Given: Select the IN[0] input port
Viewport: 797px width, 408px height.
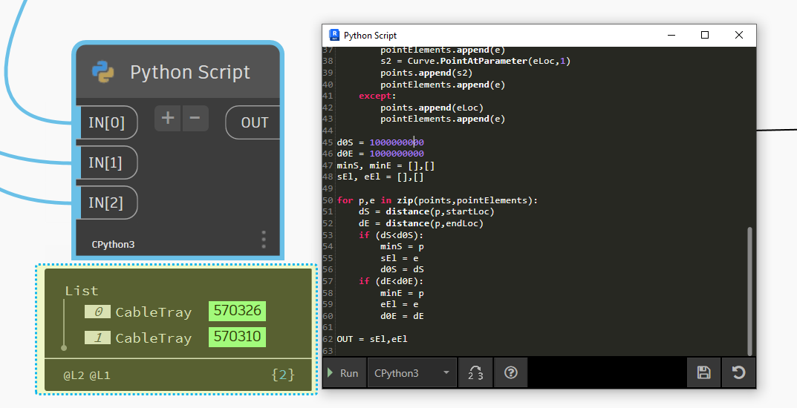Looking at the screenshot, I should [107, 122].
